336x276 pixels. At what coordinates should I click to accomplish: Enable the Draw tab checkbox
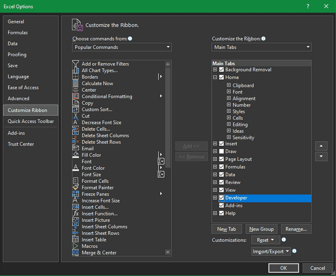221,151
